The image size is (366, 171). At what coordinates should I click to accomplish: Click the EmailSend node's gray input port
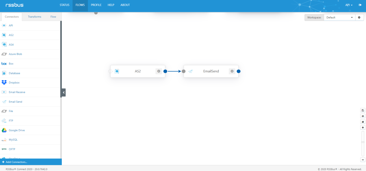pyautogui.click(x=184, y=71)
